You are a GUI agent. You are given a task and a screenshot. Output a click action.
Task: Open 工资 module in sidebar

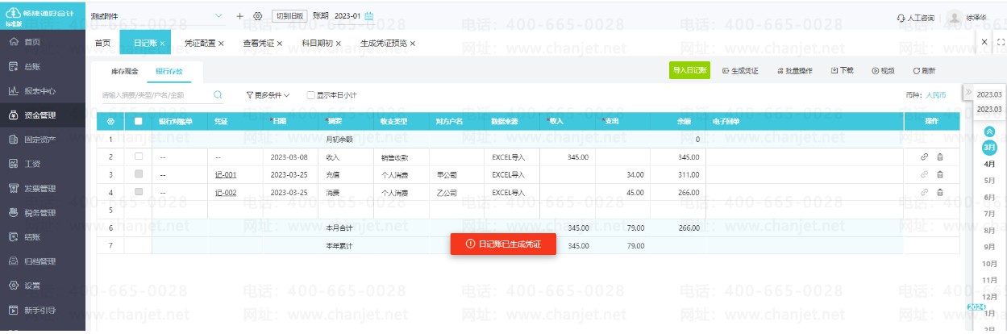43,164
